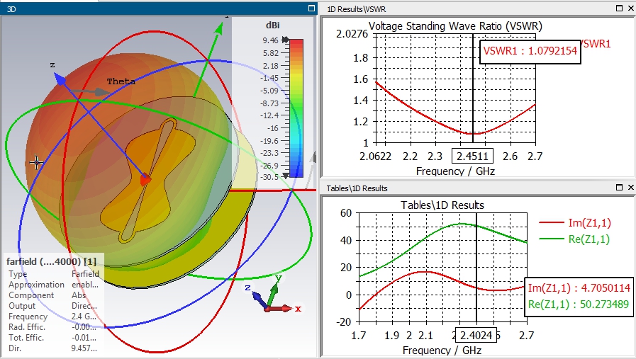Maximize the 3D view window
Screen dimensions: 636x359
click(x=311, y=8)
